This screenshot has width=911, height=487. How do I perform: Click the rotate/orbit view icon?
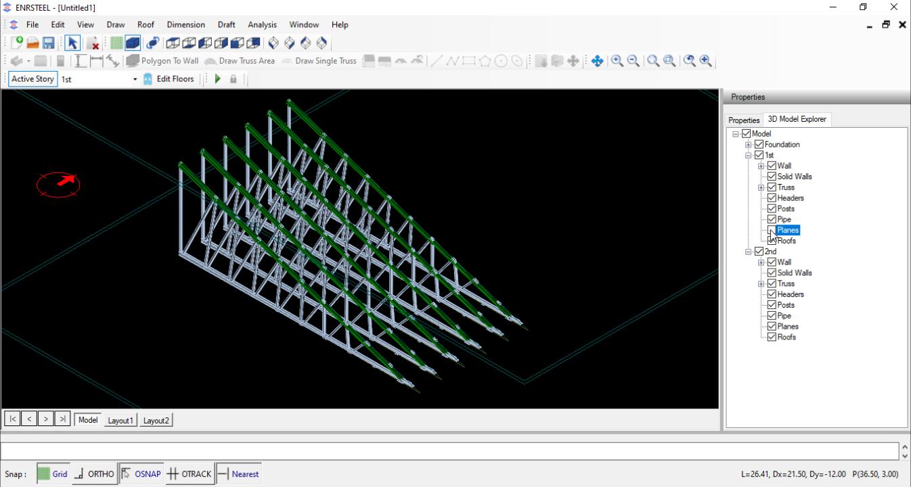coord(152,43)
